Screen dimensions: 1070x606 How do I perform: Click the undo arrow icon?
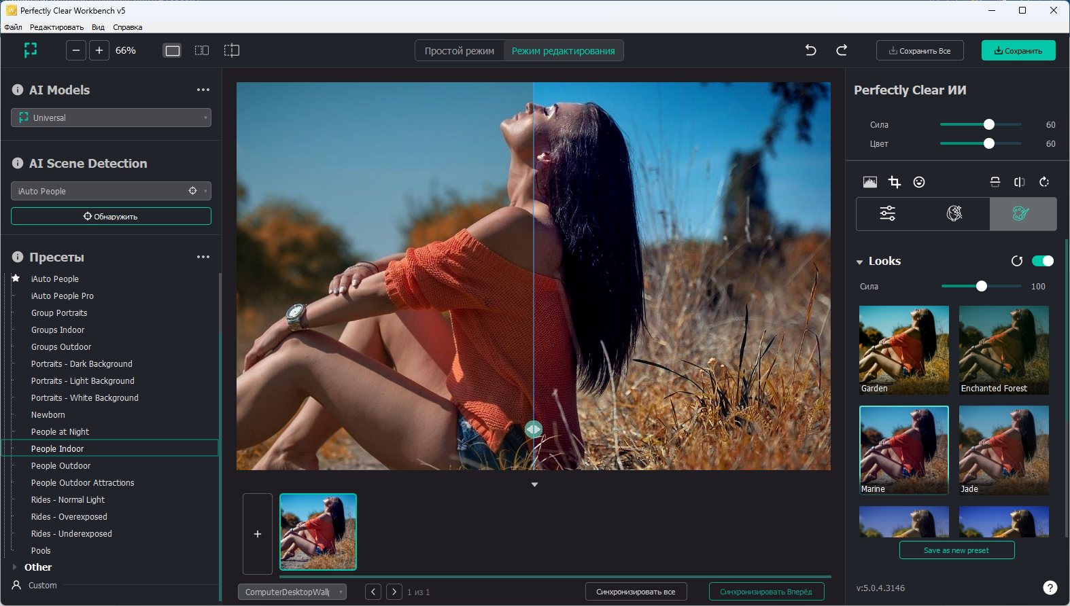810,50
